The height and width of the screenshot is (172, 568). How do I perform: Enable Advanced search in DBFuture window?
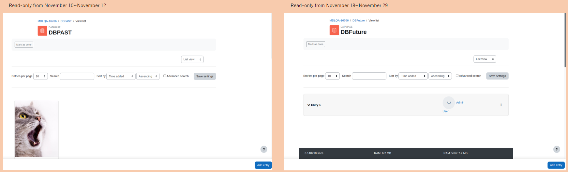(457, 76)
